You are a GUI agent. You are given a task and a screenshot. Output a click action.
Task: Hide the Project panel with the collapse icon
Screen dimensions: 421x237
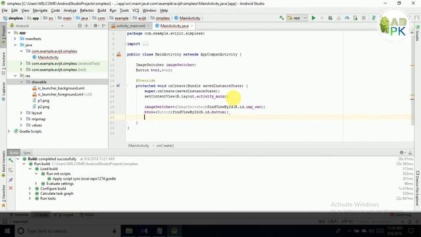[x=104, y=26]
